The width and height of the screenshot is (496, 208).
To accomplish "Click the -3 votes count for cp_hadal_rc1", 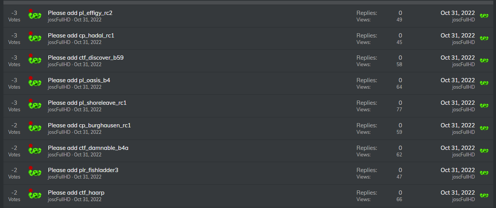I will 14,36.
